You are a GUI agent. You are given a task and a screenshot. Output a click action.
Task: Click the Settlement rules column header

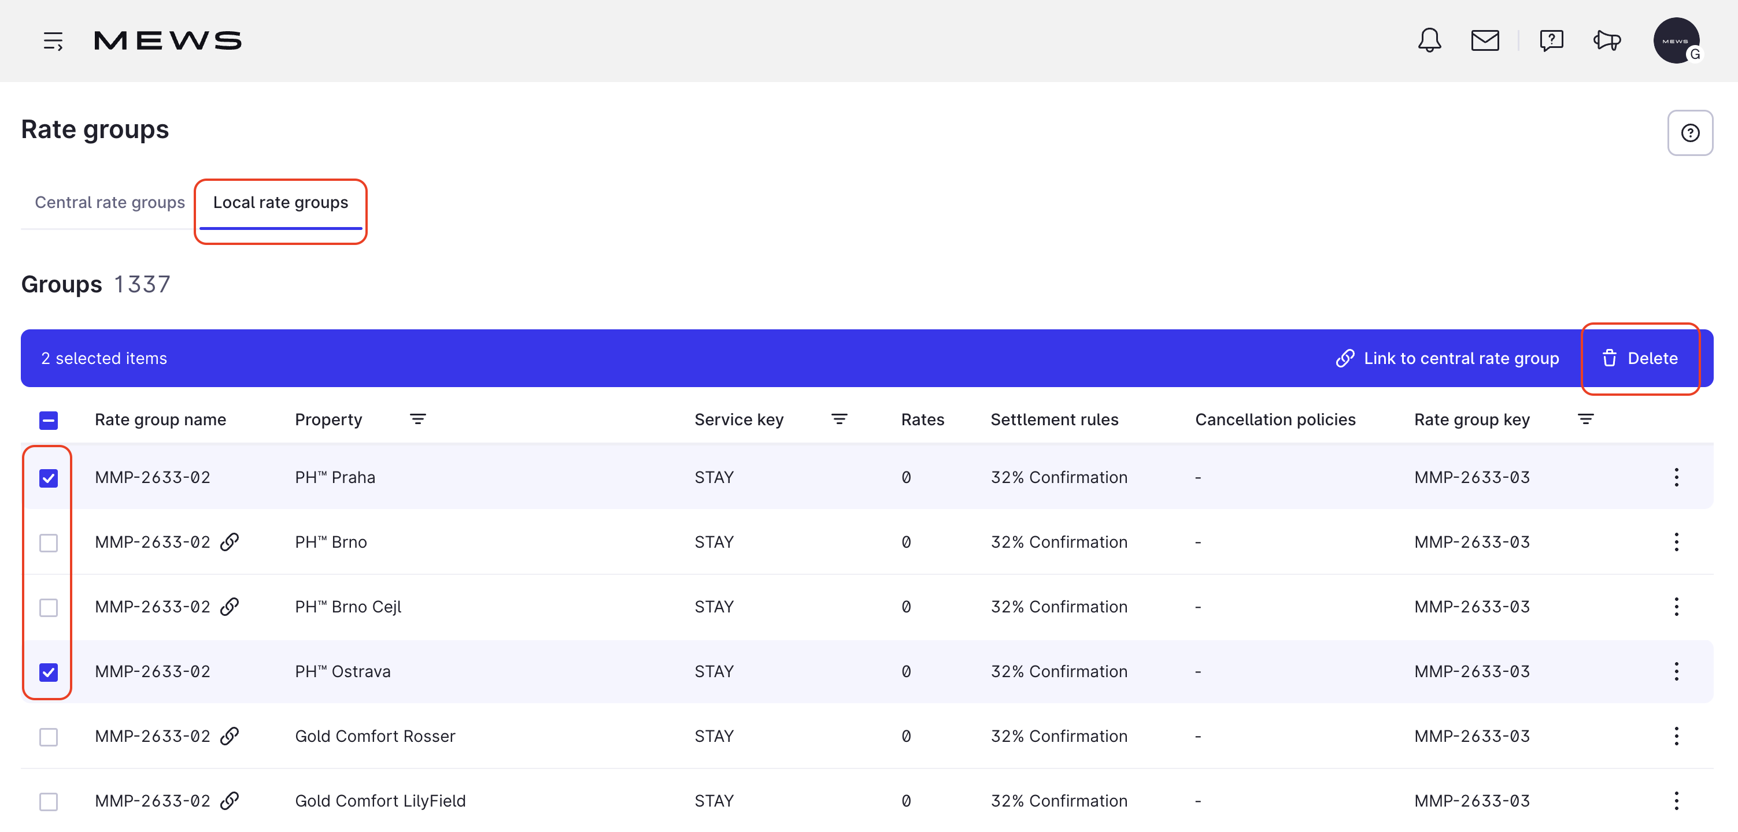pyautogui.click(x=1055, y=419)
